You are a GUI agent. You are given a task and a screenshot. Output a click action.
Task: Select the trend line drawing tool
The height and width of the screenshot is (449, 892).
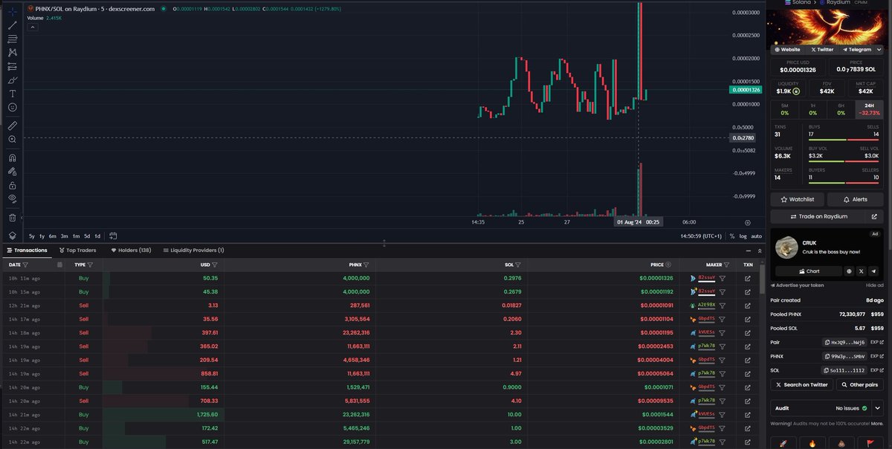[x=13, y=25]
